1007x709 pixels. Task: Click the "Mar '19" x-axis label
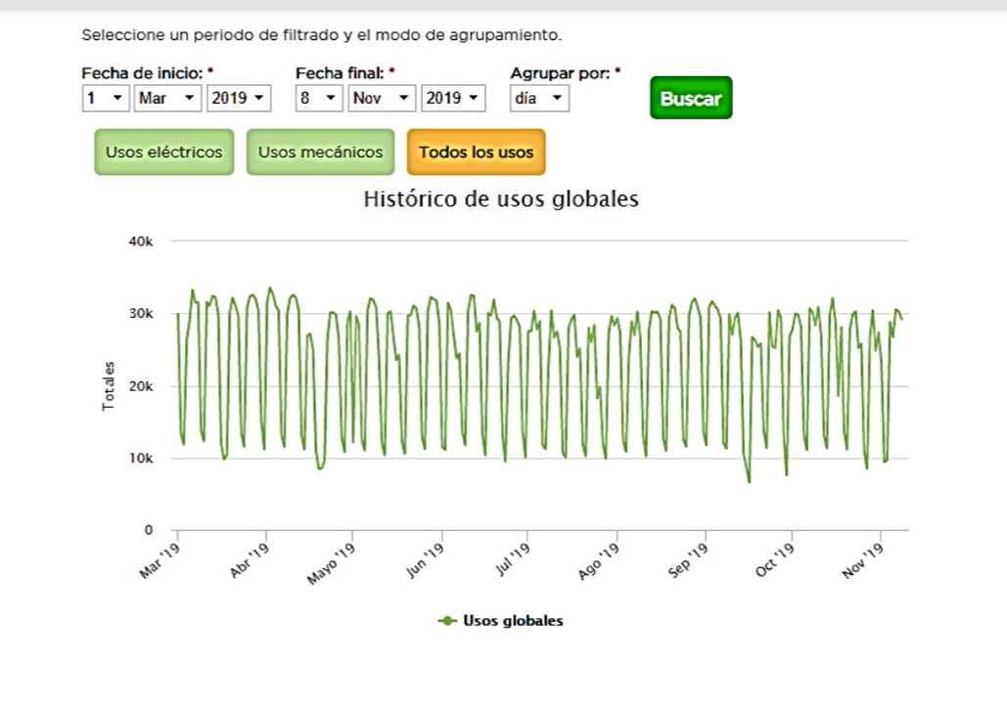click(160, 560)
